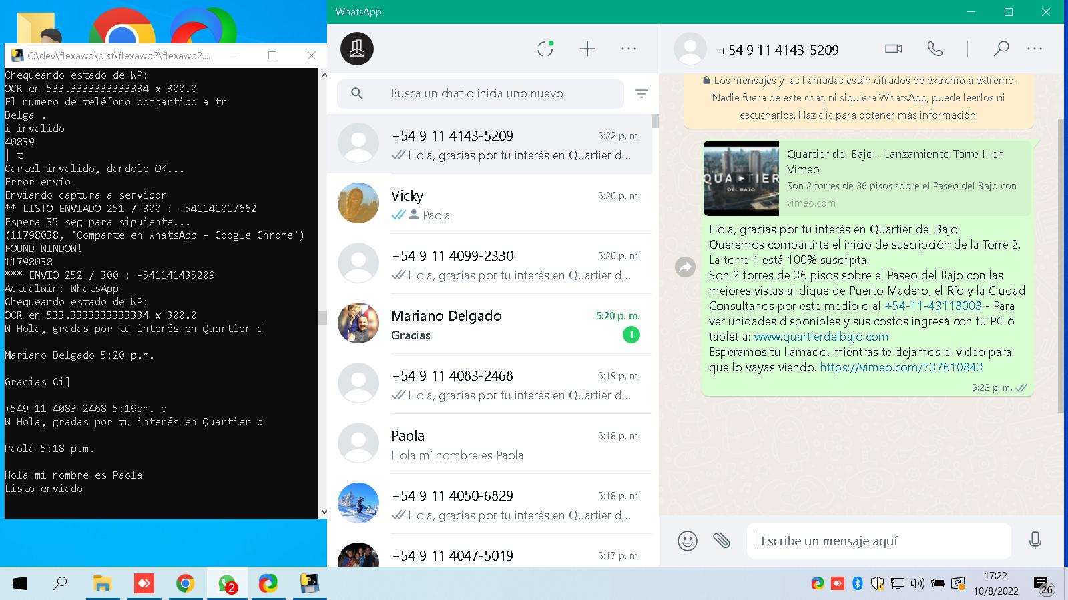Screen dimensions: 1068x600
Task: Open the vimeo.com/737610843 link
Action: pos(901,367)
